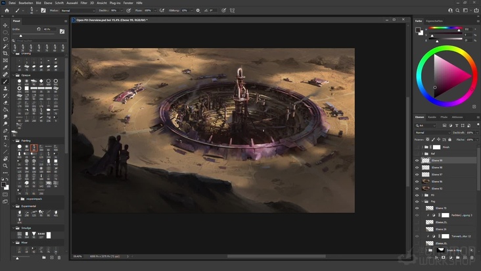Expand the Finish layer group

(423, 147)
